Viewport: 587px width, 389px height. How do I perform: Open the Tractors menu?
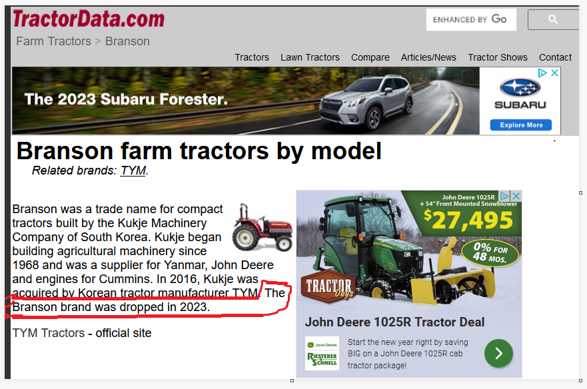point(252,57)
